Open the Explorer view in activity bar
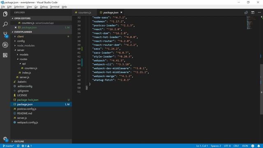The width and height of the screenshot is (263, 148). point(5,14)
